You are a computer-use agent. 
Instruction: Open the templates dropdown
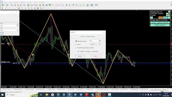coord(96,5)
